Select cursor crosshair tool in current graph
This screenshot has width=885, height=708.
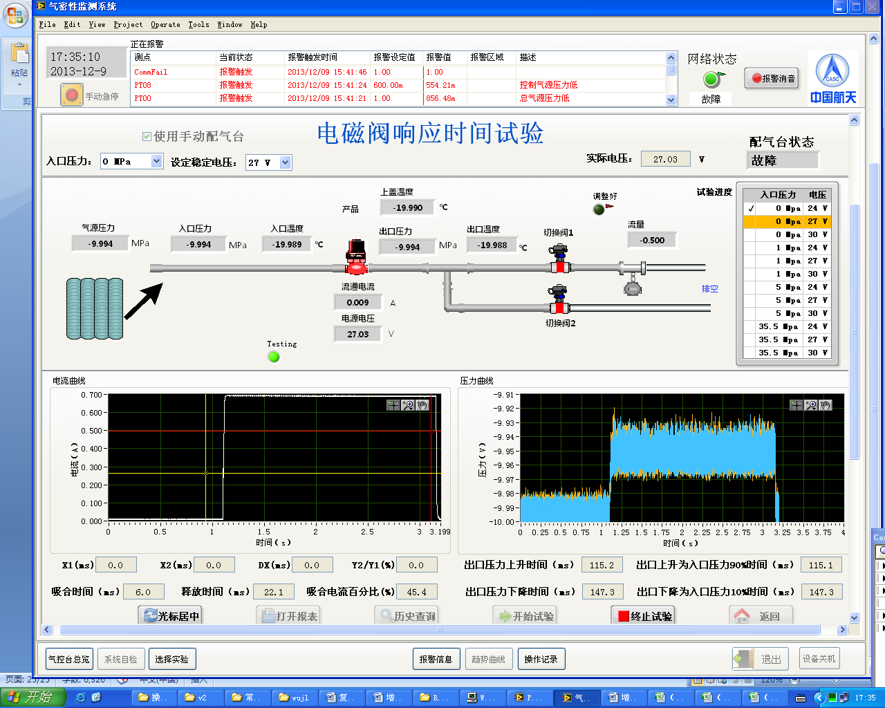tap(393, 405)
